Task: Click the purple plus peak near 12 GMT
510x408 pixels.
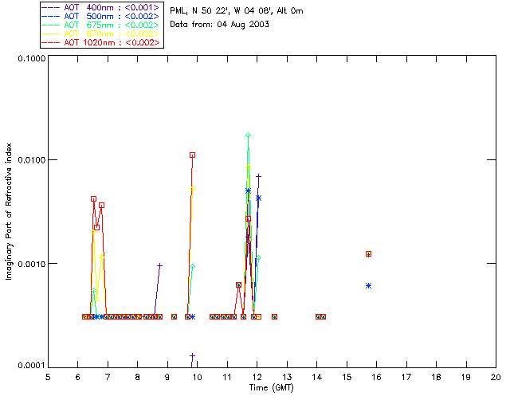Action: pos(258,176)
